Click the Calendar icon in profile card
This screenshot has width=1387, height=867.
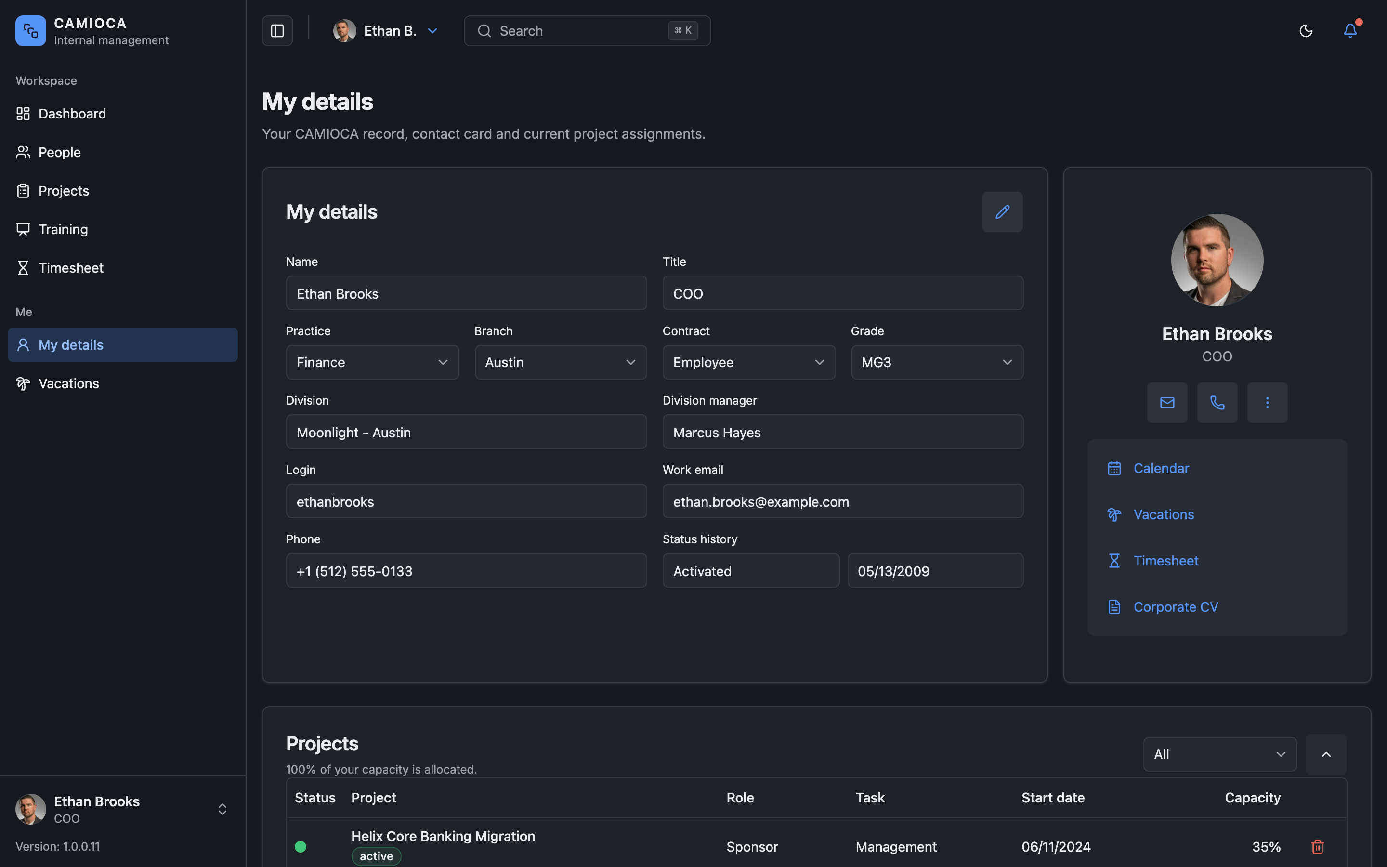click(x=1114, y=469)
